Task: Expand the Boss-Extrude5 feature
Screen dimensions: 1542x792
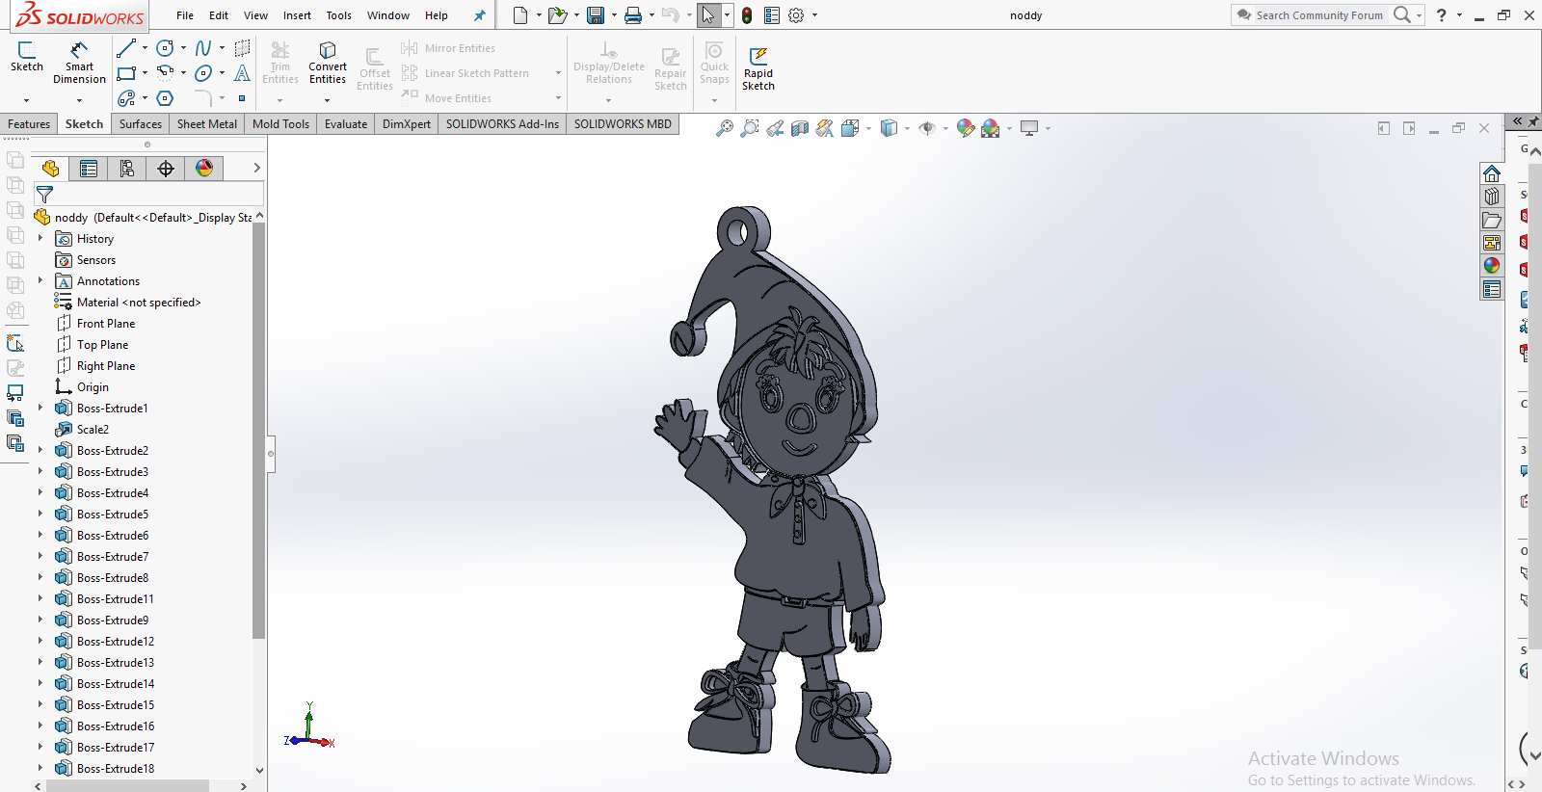Action: pos(40,514)
